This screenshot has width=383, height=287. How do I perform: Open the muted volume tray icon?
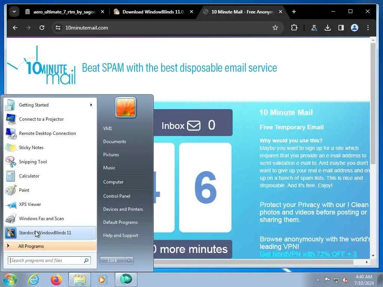[345, 280]
